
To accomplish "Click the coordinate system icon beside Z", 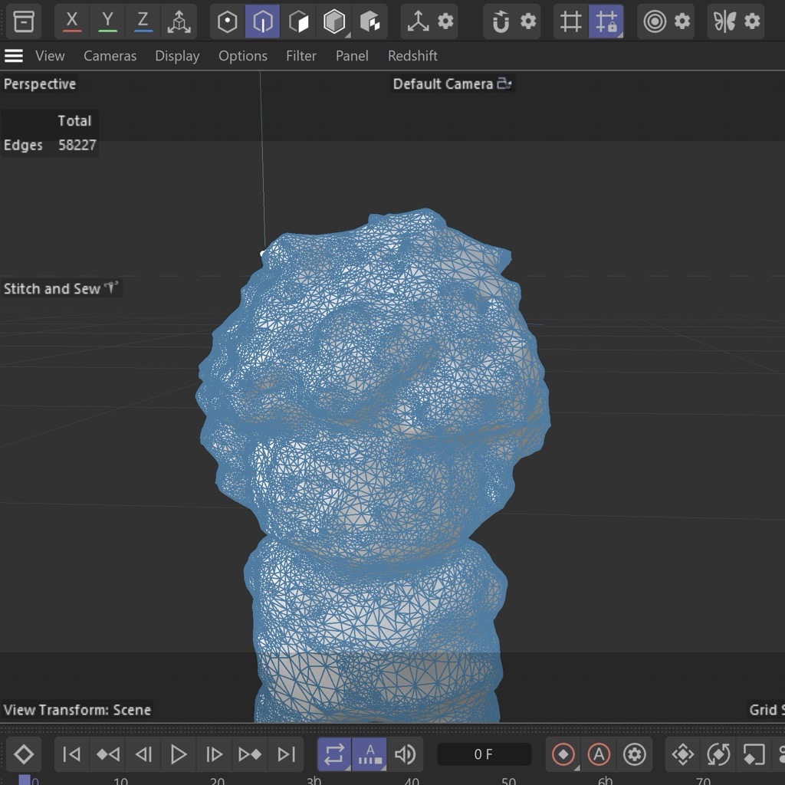I will (179, 21).
